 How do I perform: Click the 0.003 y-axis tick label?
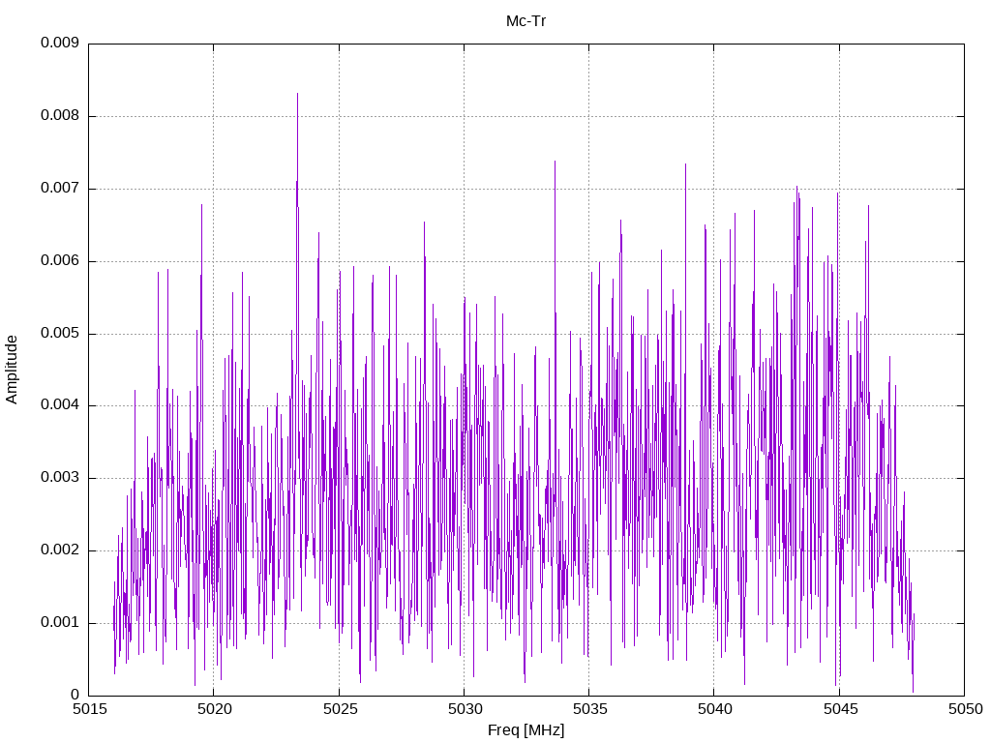pyautogui.click(x=60, y=478)
